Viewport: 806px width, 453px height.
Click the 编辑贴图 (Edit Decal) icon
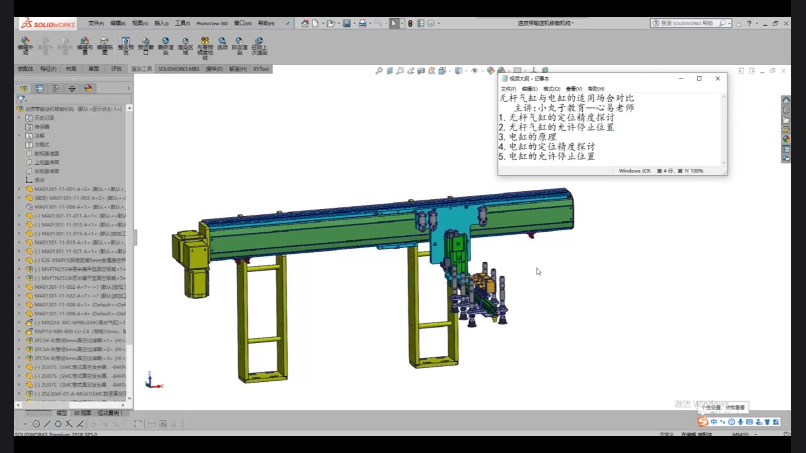[105, 46]
